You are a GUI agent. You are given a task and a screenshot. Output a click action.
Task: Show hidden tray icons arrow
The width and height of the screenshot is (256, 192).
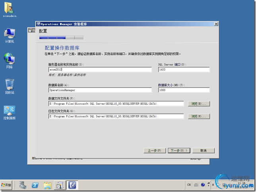213,185
